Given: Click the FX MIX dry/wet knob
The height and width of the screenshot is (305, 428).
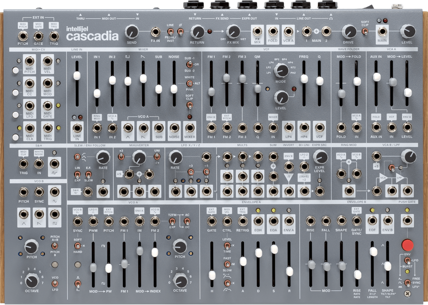Looking at the screenshot, I should point(233,31).
